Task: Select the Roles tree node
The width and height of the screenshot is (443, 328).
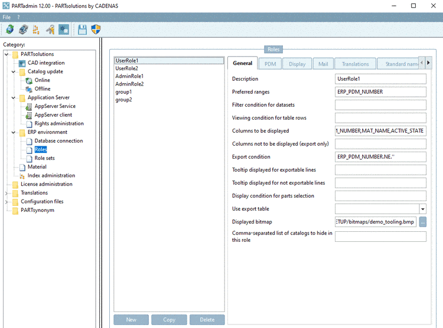Action: pyautogui.click(x=41, y=149)
